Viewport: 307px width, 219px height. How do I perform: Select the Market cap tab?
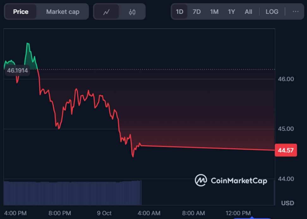click(63, 12)
